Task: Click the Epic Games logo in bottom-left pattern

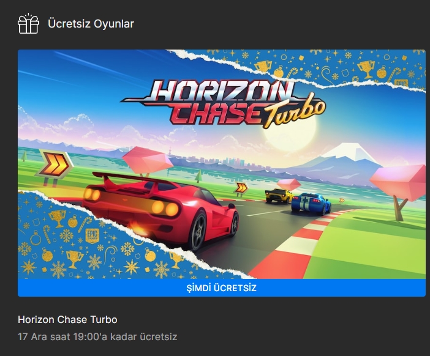Action: click(x=92, y=236)
